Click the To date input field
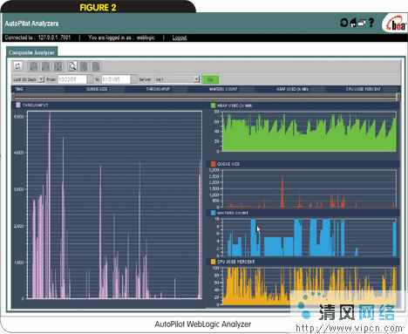Screen dimensions: 408x334 tap(116, 79)
